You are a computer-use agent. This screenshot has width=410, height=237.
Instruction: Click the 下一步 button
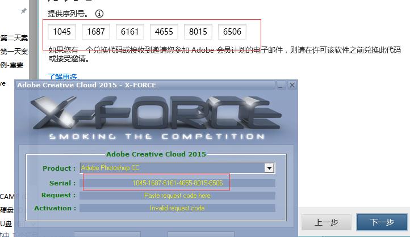(x=382, y=222)
